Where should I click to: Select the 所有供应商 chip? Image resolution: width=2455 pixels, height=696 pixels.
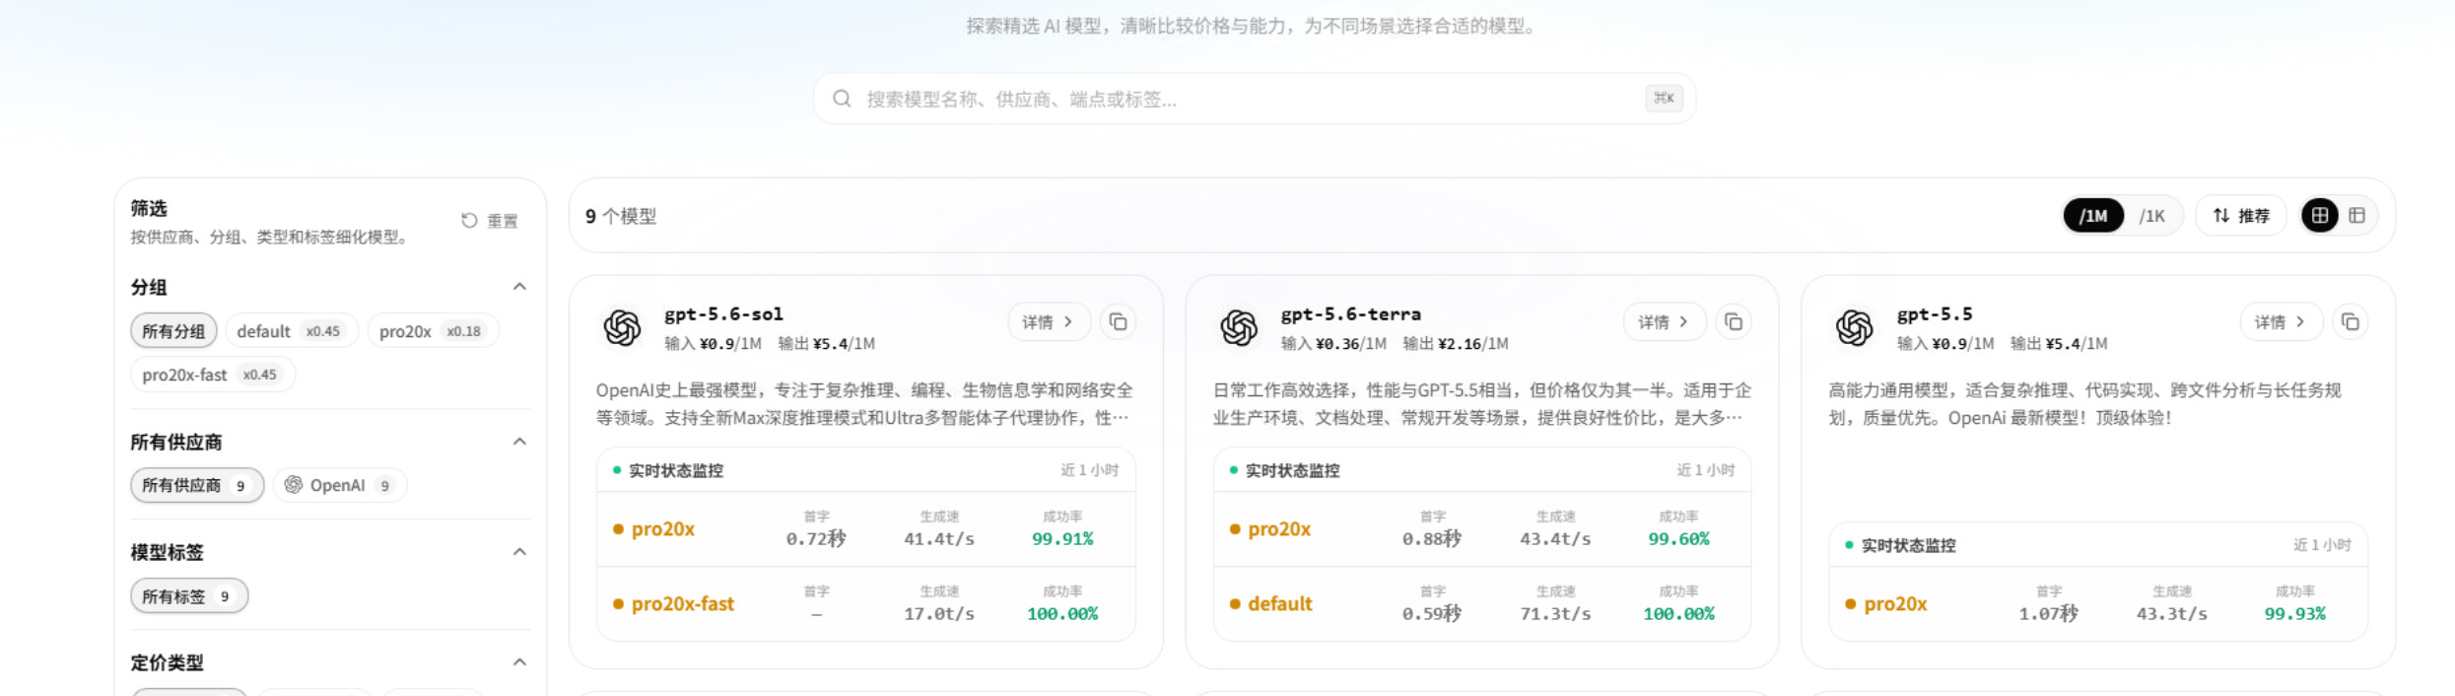[197, 485]
